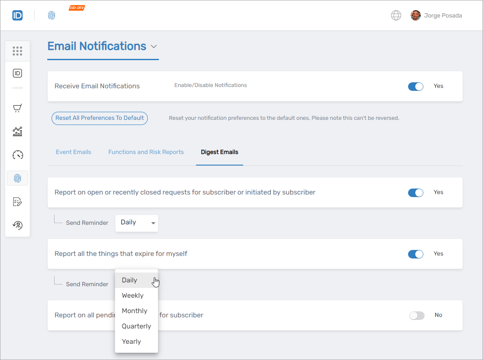The height and width of the screenshot is (360, 483).
Task: Expand the Email Notifications title dropdown
Action: coord(154,46)
